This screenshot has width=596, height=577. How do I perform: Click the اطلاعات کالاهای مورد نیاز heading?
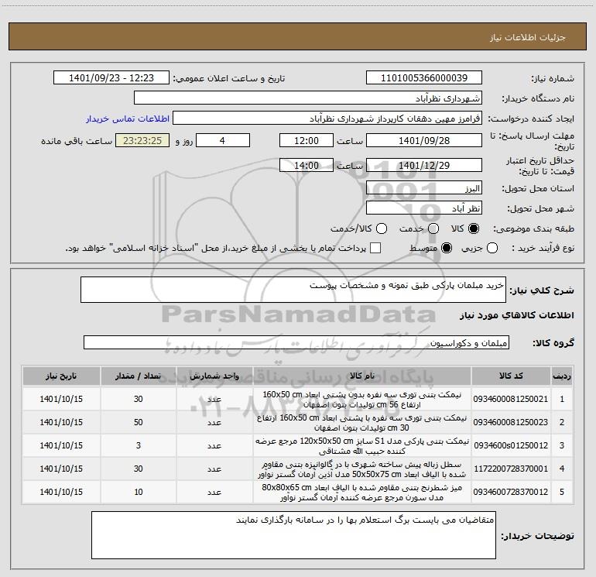pos(517,315)
